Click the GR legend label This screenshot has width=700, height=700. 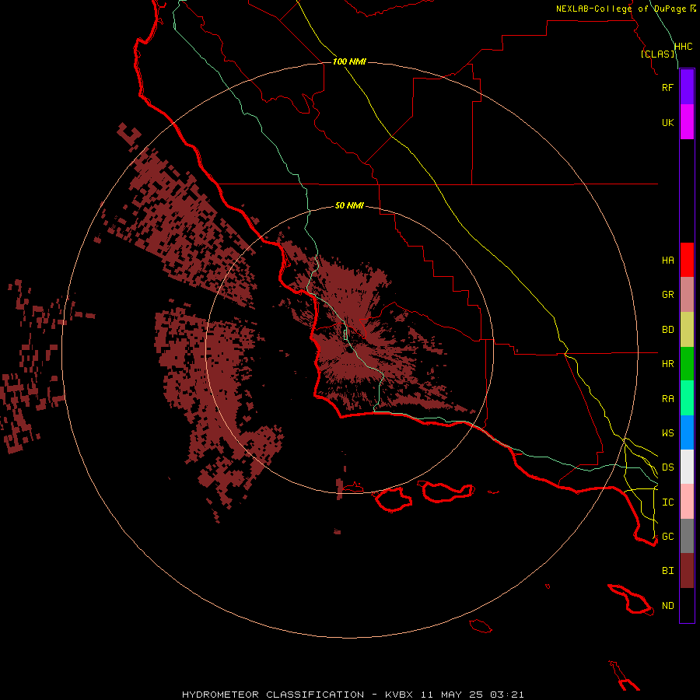tap(667, 295)
